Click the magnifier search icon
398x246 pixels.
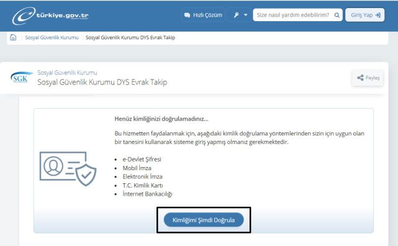(337, 16)
